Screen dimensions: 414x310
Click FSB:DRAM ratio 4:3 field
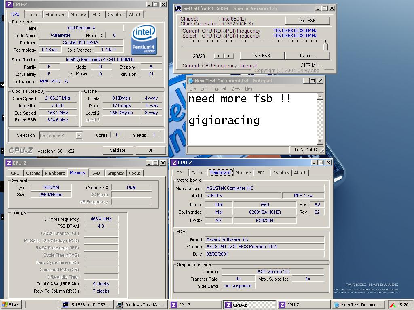click(101, 226)
